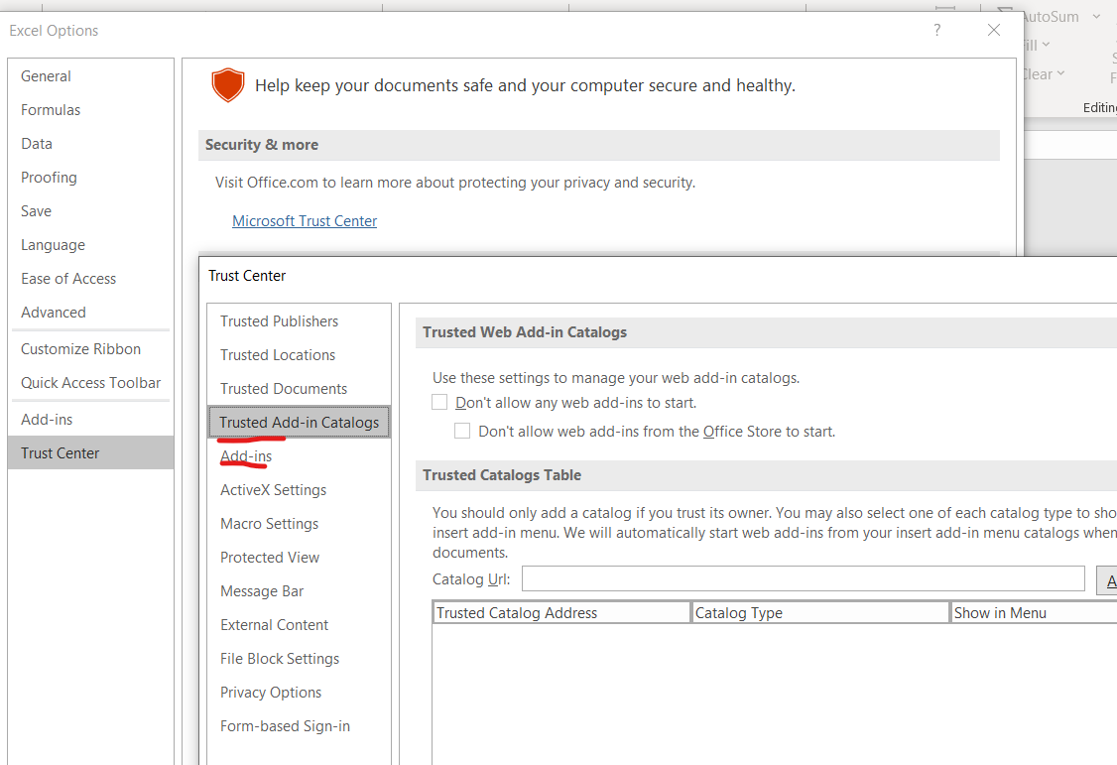Open Macro Settings section
1117x765 pixels.
pyautogui.click(x=269, y=524)
